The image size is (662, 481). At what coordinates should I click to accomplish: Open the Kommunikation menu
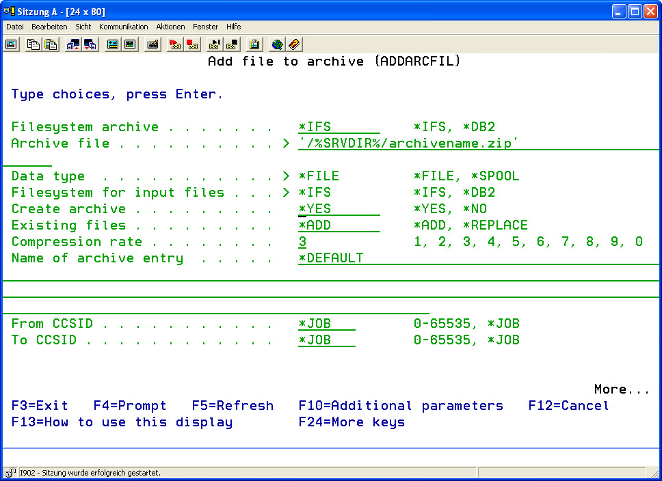pos(123,27)
